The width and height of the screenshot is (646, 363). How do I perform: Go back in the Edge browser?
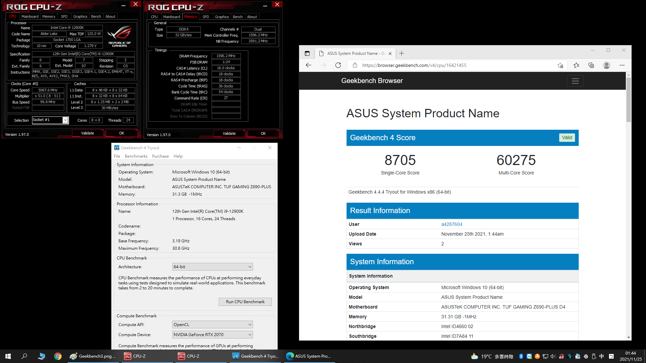pos(309,65)
